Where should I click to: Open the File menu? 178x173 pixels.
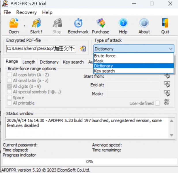(x=7, y=12)
